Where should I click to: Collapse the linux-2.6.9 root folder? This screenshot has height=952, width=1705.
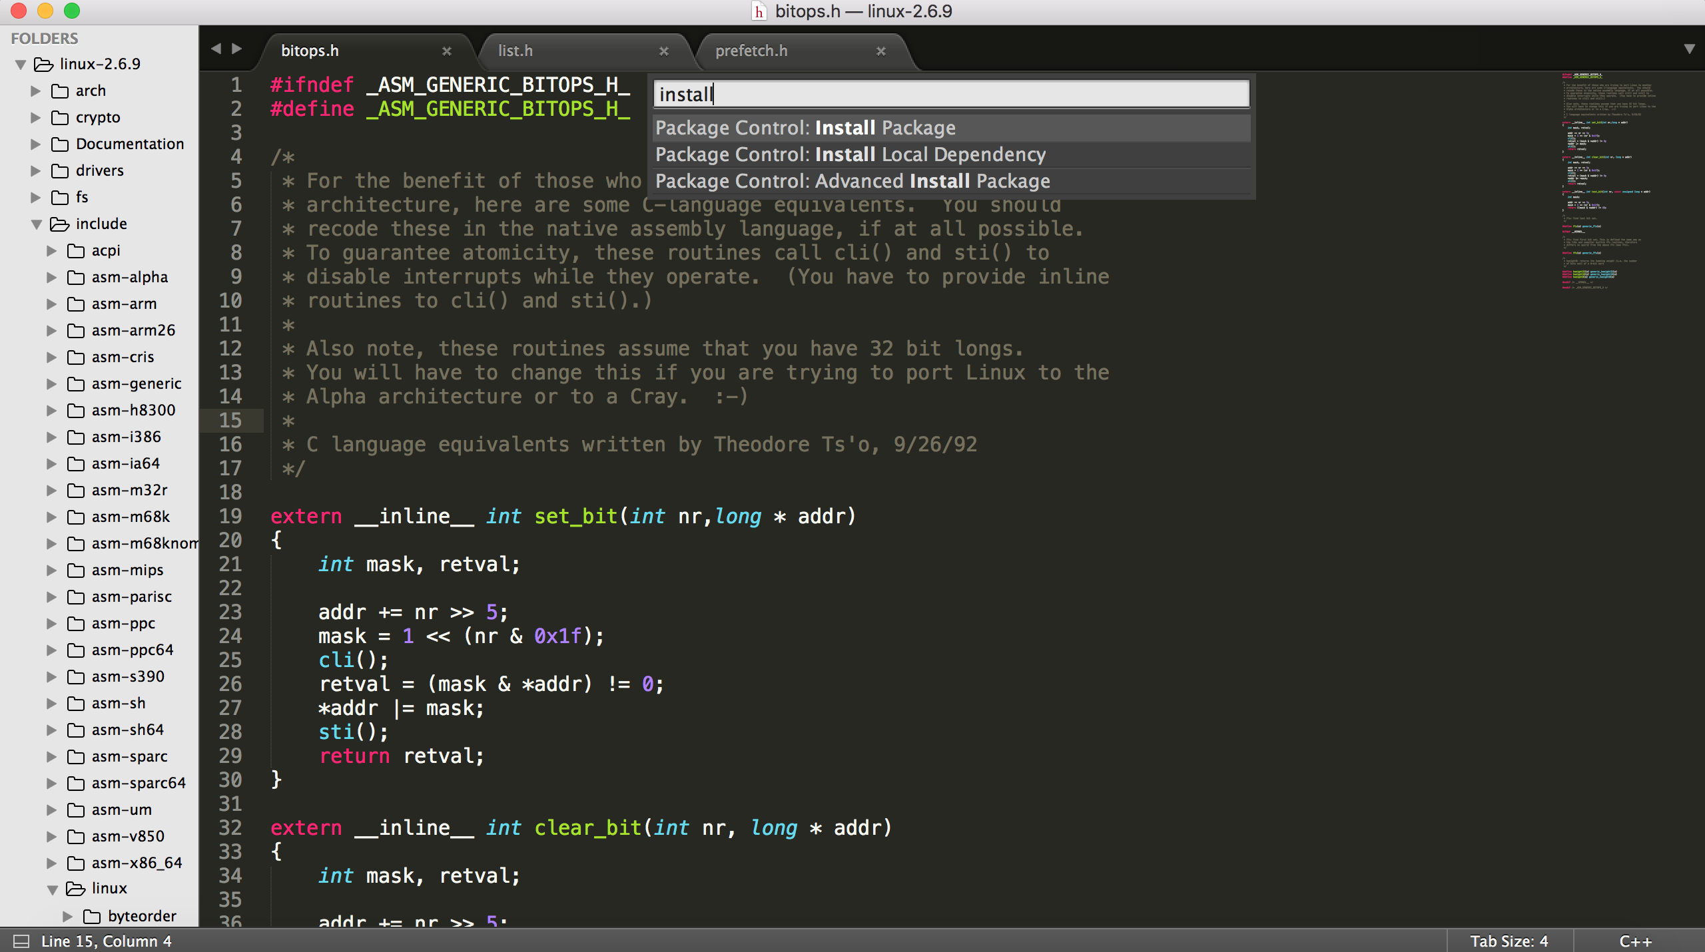pyautogui.click(x=21, y=65)
